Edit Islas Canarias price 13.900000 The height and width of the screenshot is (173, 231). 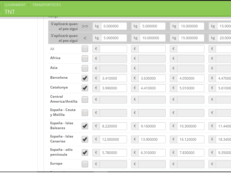pos(152,139)
